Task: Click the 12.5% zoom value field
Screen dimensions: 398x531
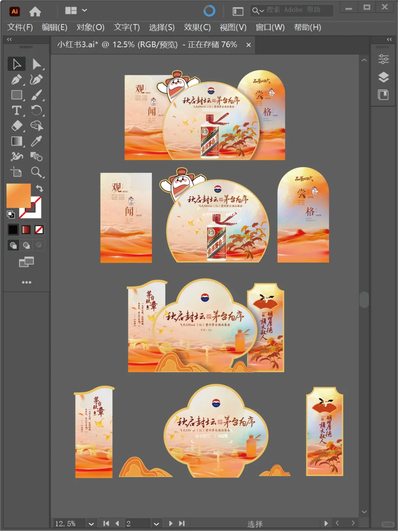Action: pos(69,524)
